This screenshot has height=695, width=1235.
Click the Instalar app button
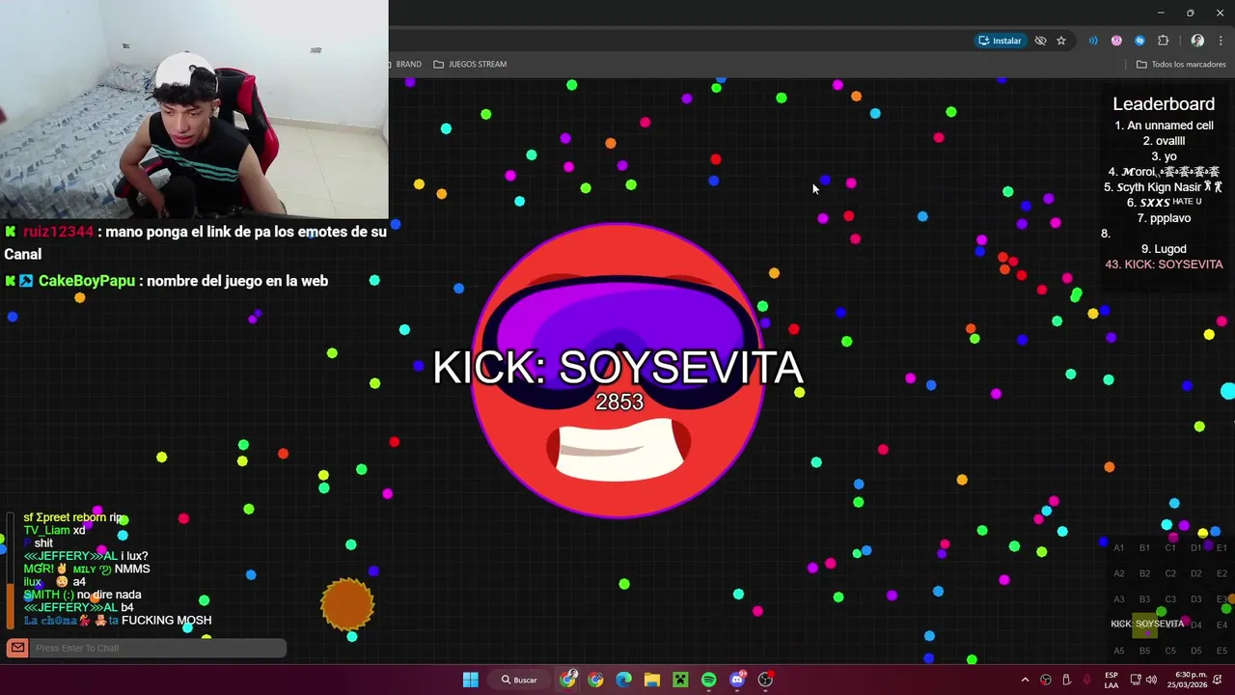click(1000, 41)
